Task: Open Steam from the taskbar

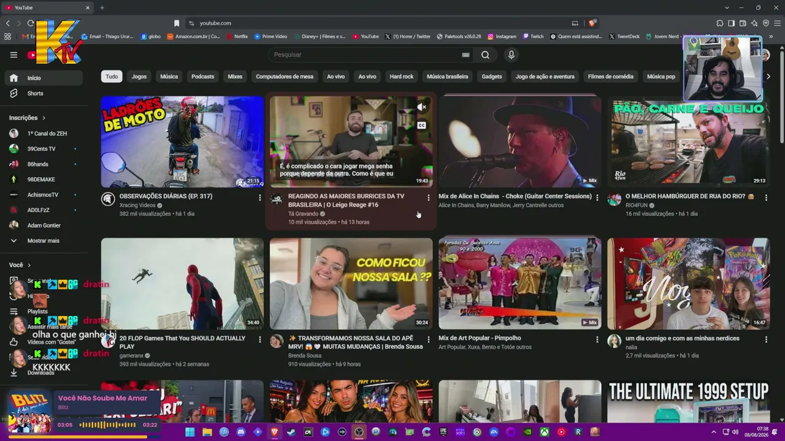Action: coord(291,432)
